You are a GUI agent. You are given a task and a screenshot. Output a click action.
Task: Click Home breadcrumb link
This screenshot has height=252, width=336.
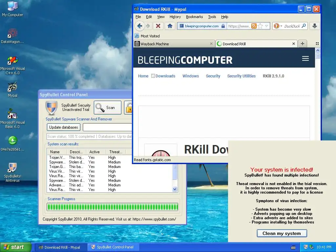[x=143, y=76]
